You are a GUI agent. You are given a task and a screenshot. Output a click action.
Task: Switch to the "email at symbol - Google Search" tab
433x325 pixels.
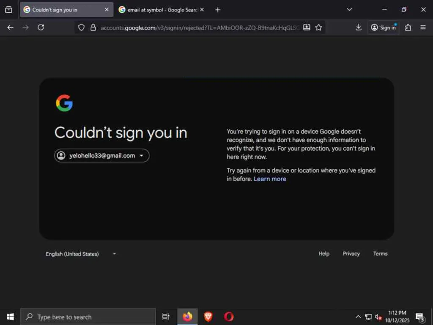(162, 10)
